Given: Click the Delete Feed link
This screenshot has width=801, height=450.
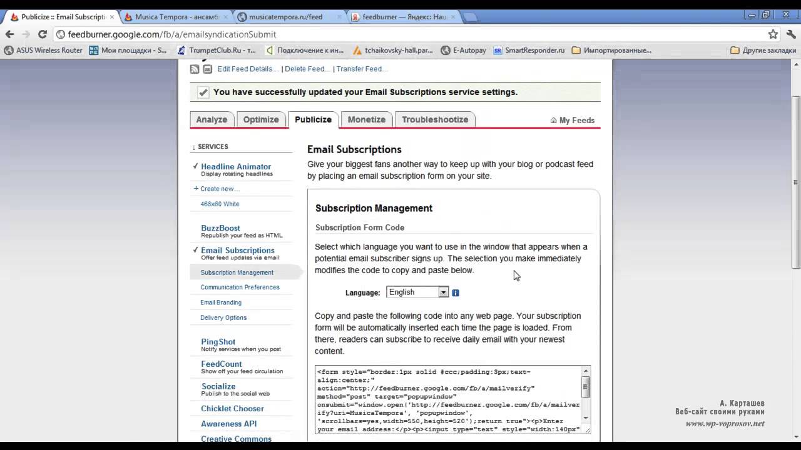Looking at the screenshot, I should click(x=306, y=69).
